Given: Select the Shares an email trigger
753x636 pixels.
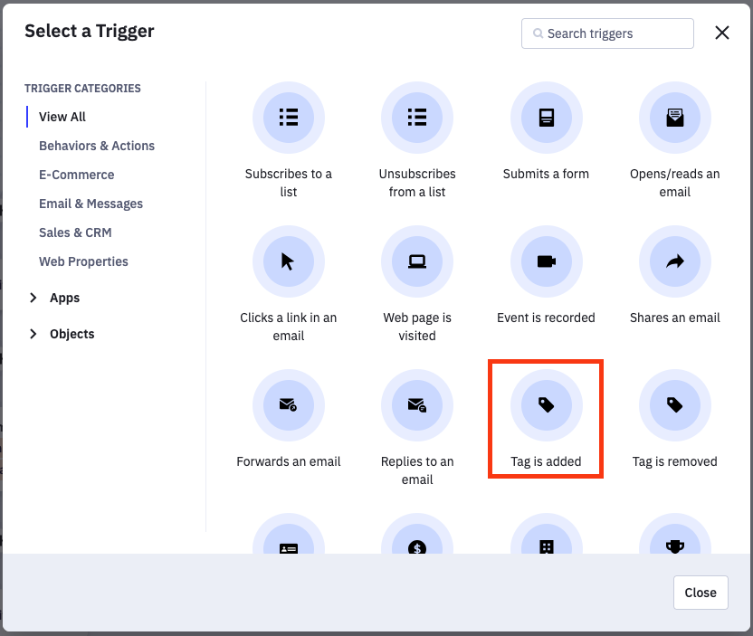Looking at the screenshot, I should tap(674, 261).
